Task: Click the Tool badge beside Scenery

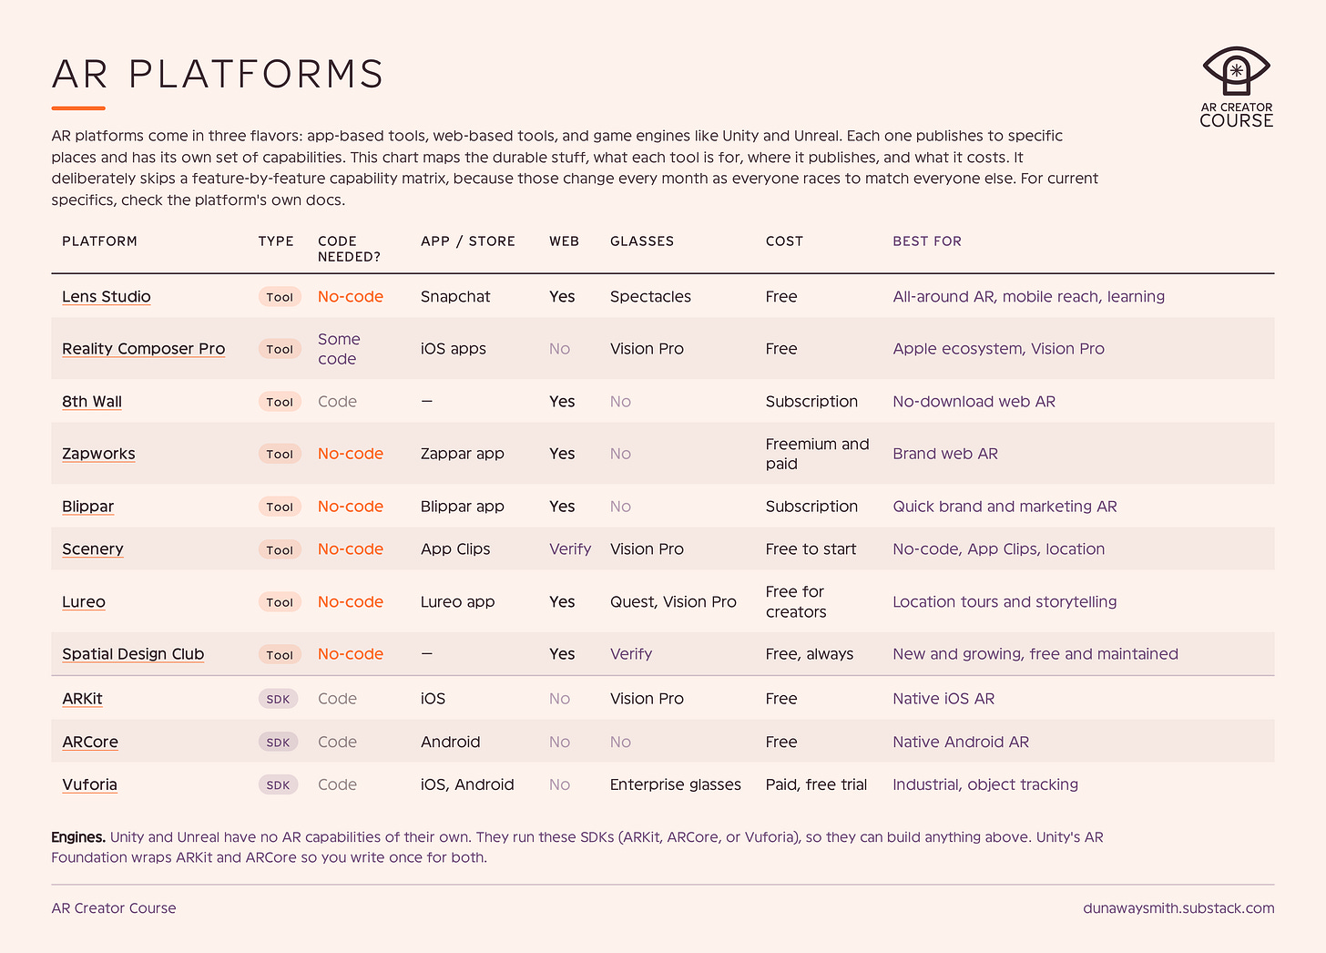Action: click(280, 549)
